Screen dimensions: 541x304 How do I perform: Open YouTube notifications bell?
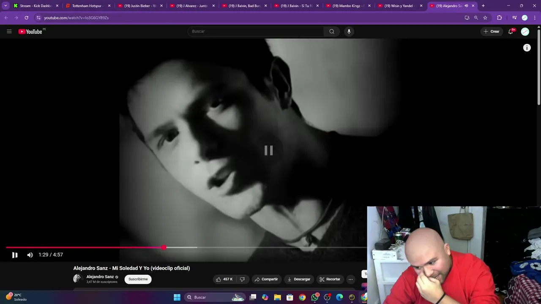(511, 31)
